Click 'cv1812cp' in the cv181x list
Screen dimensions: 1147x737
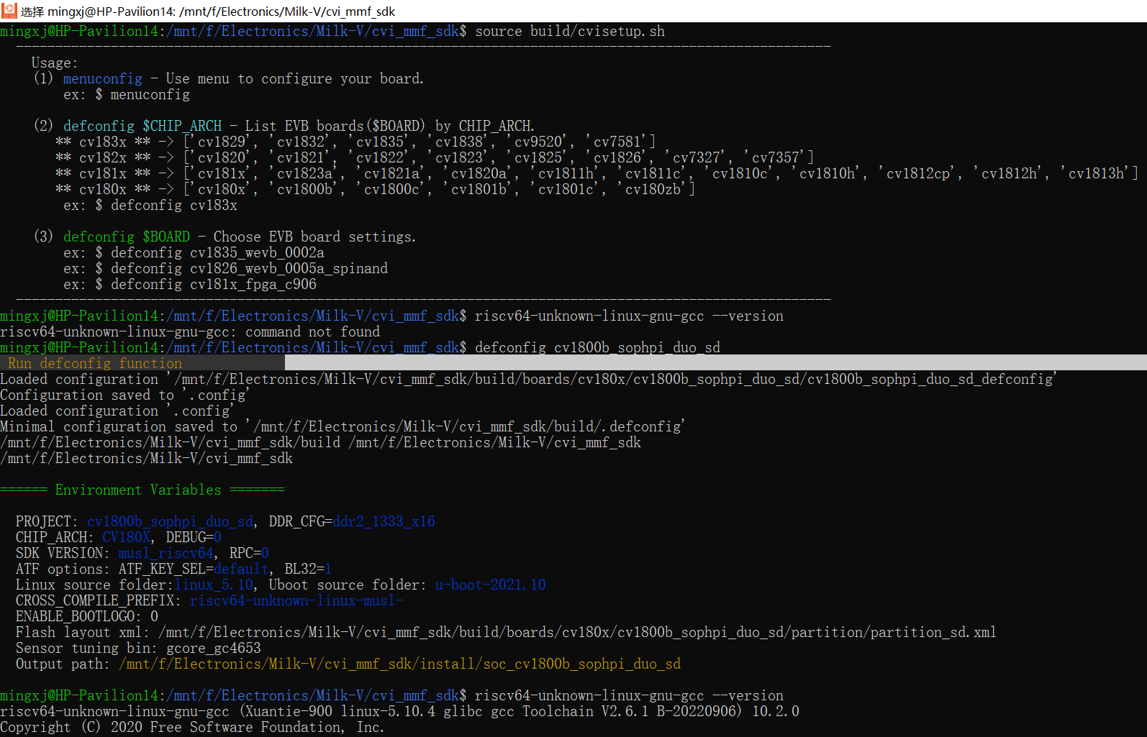pos(918,174)
